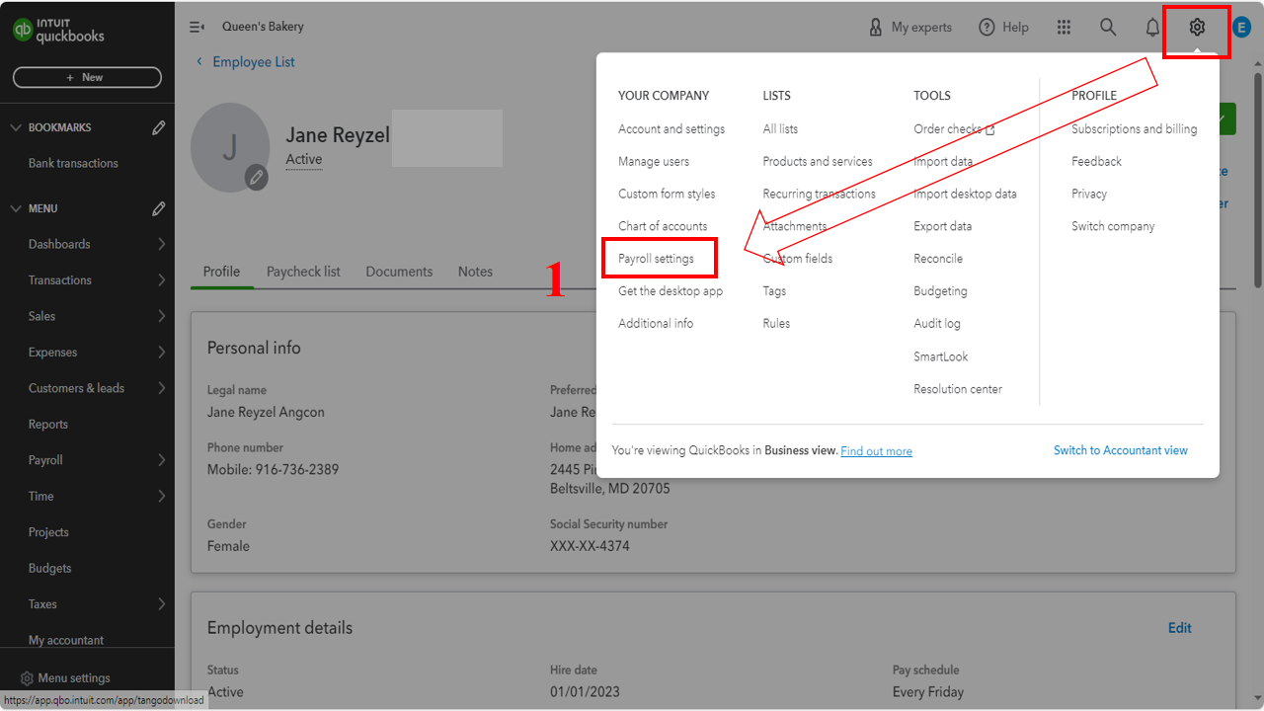Click the search magnifier icon
1264x711 pixels.
pos(1108,28)
